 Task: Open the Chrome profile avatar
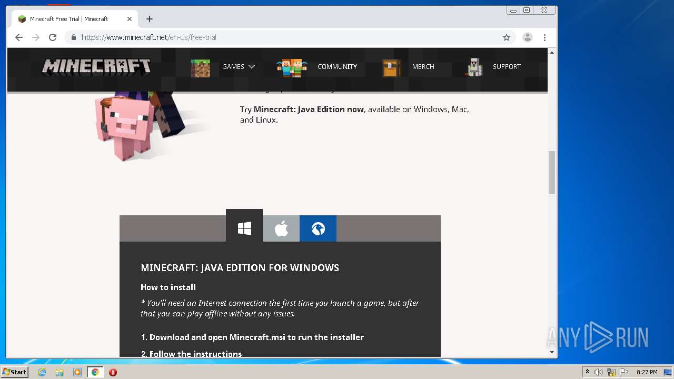(527, 37)
